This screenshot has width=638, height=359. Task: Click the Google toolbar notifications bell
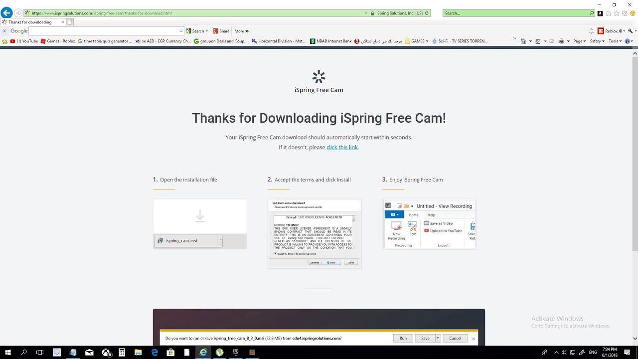tap(591, 31)
